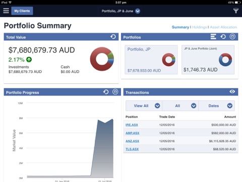Screen dimensions: 242x182
Task: Open the TLS.ASX position link
Action: click(132, 149)
